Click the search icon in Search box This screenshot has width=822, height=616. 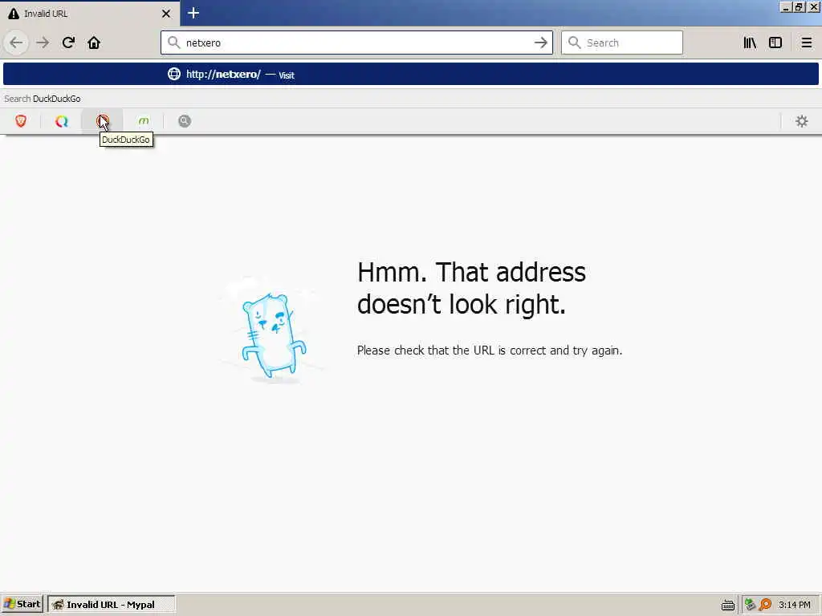point(575,43)
